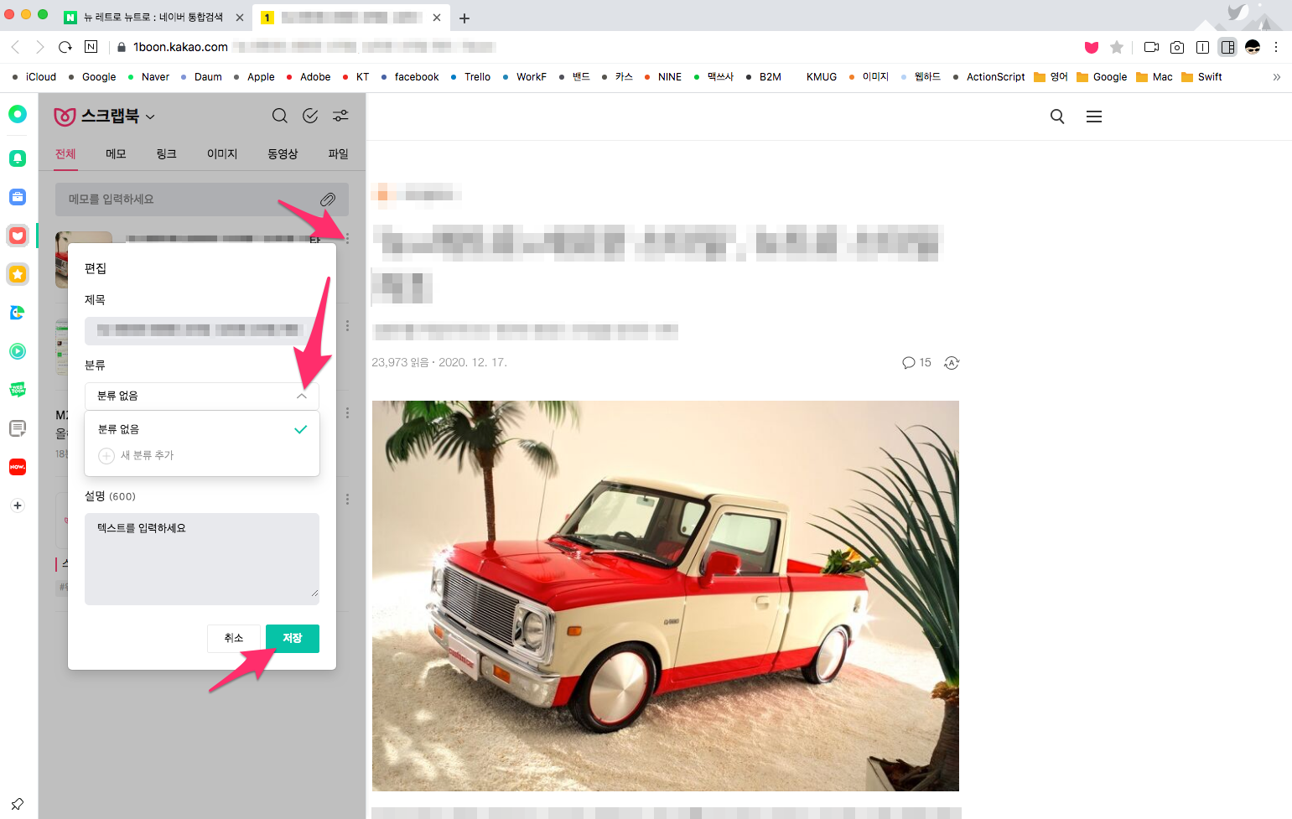This screenshot has width=1292, height=819.
Task: Open the facebook bookmark
Action: pyautogui.click(x=410, y=76)
